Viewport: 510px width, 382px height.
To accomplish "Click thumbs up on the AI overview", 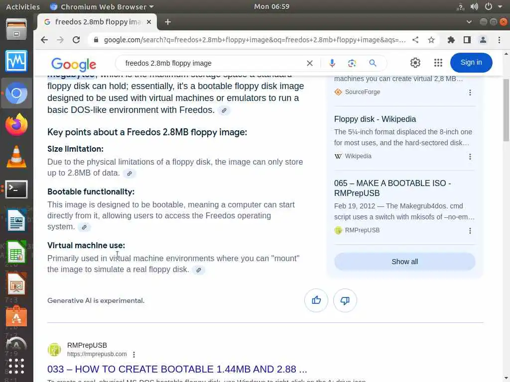I will pyautogui.click(x=316, y=300).
